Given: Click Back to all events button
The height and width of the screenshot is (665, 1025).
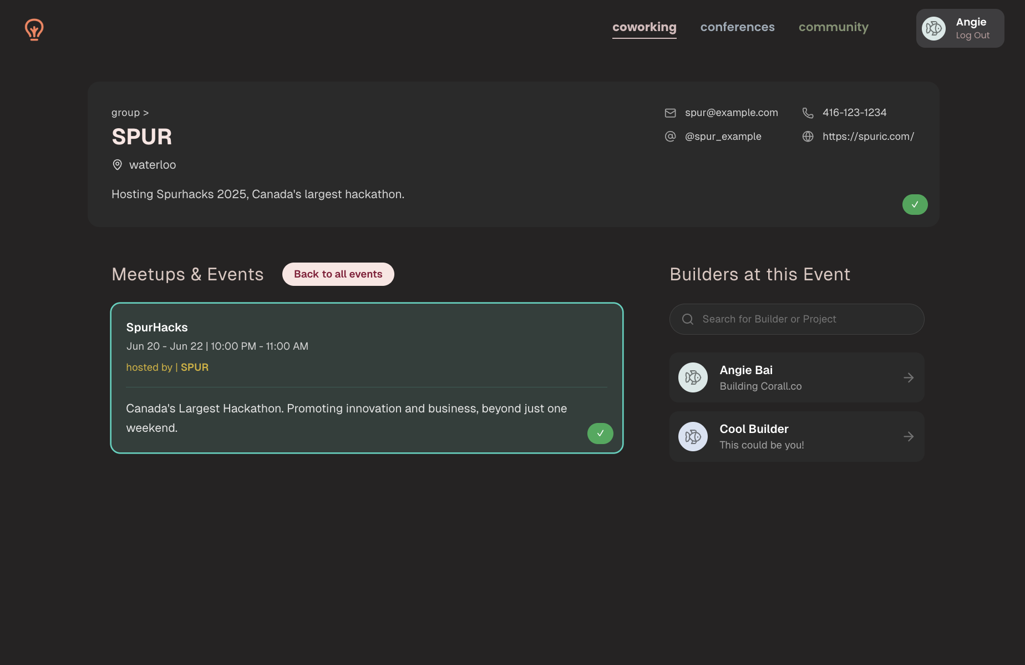Looking at the screenshot, I should 338,274.
